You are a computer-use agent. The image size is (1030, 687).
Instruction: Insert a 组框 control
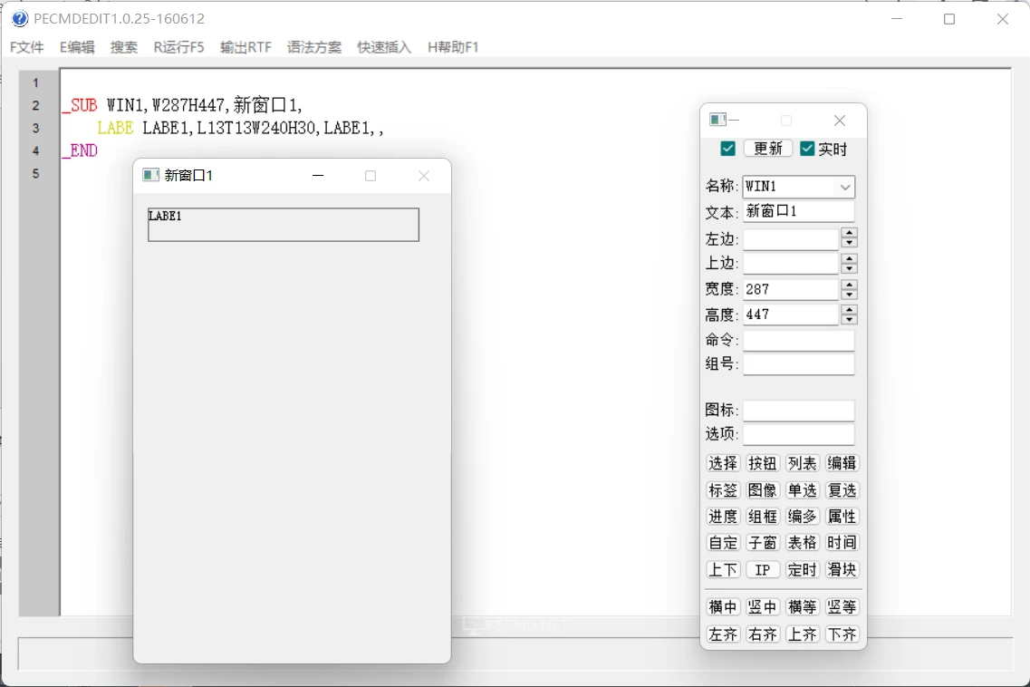(763, 517)
